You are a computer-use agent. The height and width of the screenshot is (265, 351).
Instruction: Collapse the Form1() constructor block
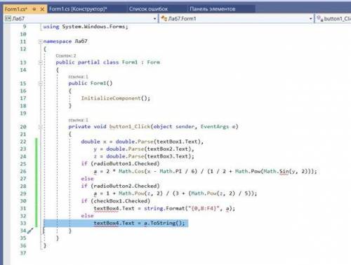(x=41, y=83)
